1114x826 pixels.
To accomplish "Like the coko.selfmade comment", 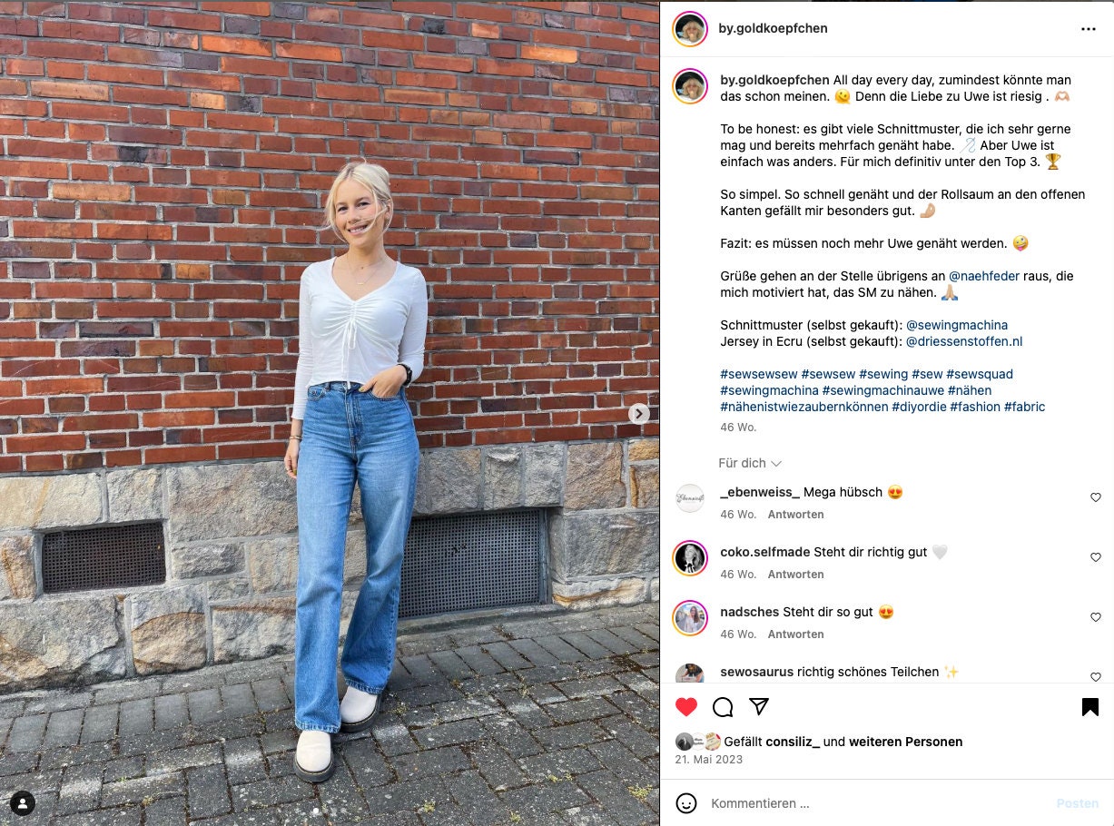I will tap(1095, 557).
